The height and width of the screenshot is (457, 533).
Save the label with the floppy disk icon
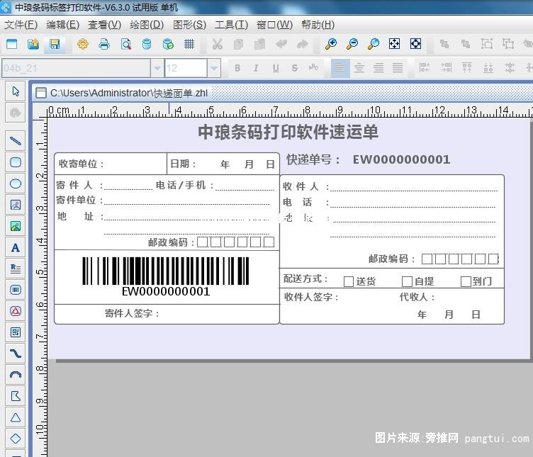click(x=55, y=44)
